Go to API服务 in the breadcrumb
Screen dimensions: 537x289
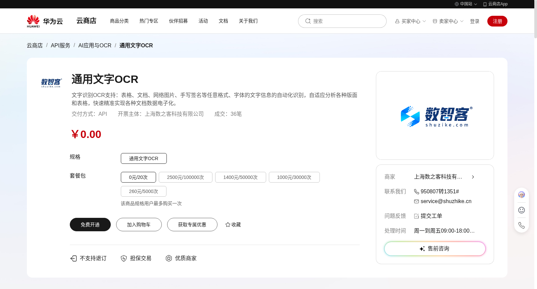coord(60,45)
